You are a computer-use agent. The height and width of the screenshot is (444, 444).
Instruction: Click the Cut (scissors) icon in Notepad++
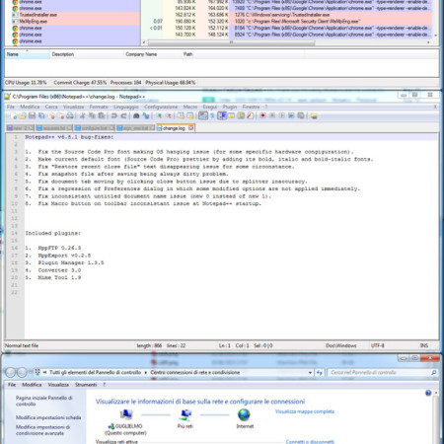pos(83,115)
